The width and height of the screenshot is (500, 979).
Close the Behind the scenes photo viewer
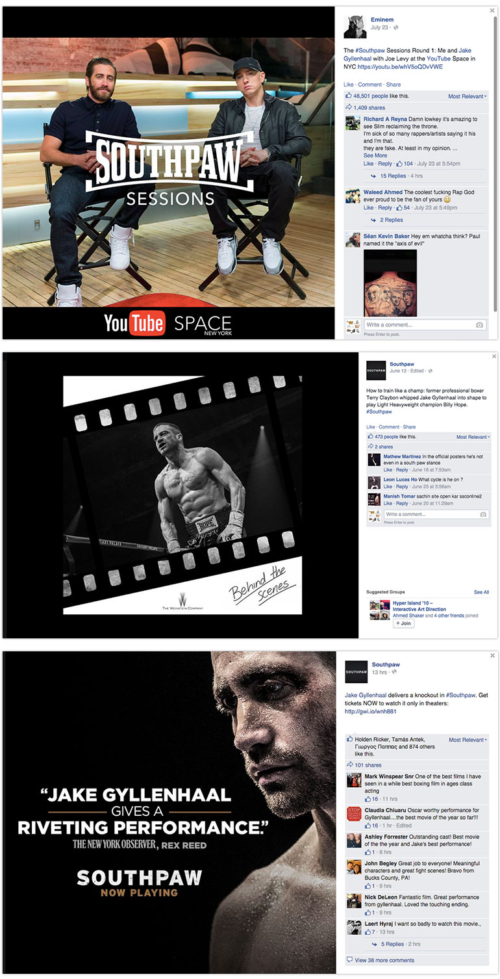494,356
